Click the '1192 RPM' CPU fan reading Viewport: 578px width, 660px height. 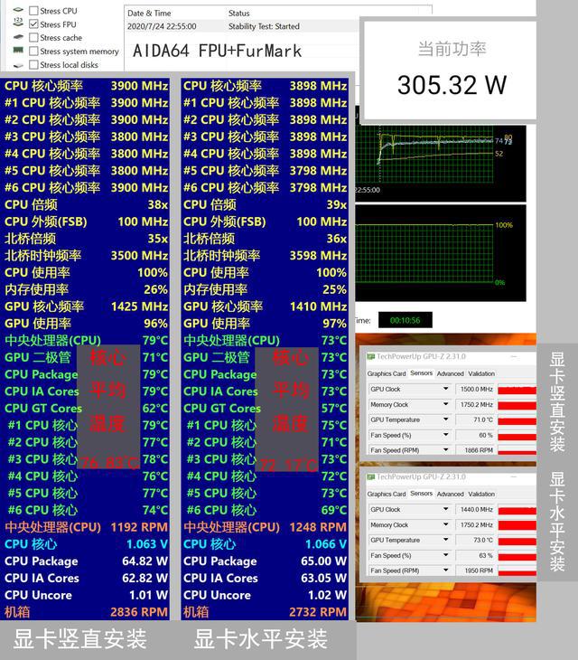[139, 527]
